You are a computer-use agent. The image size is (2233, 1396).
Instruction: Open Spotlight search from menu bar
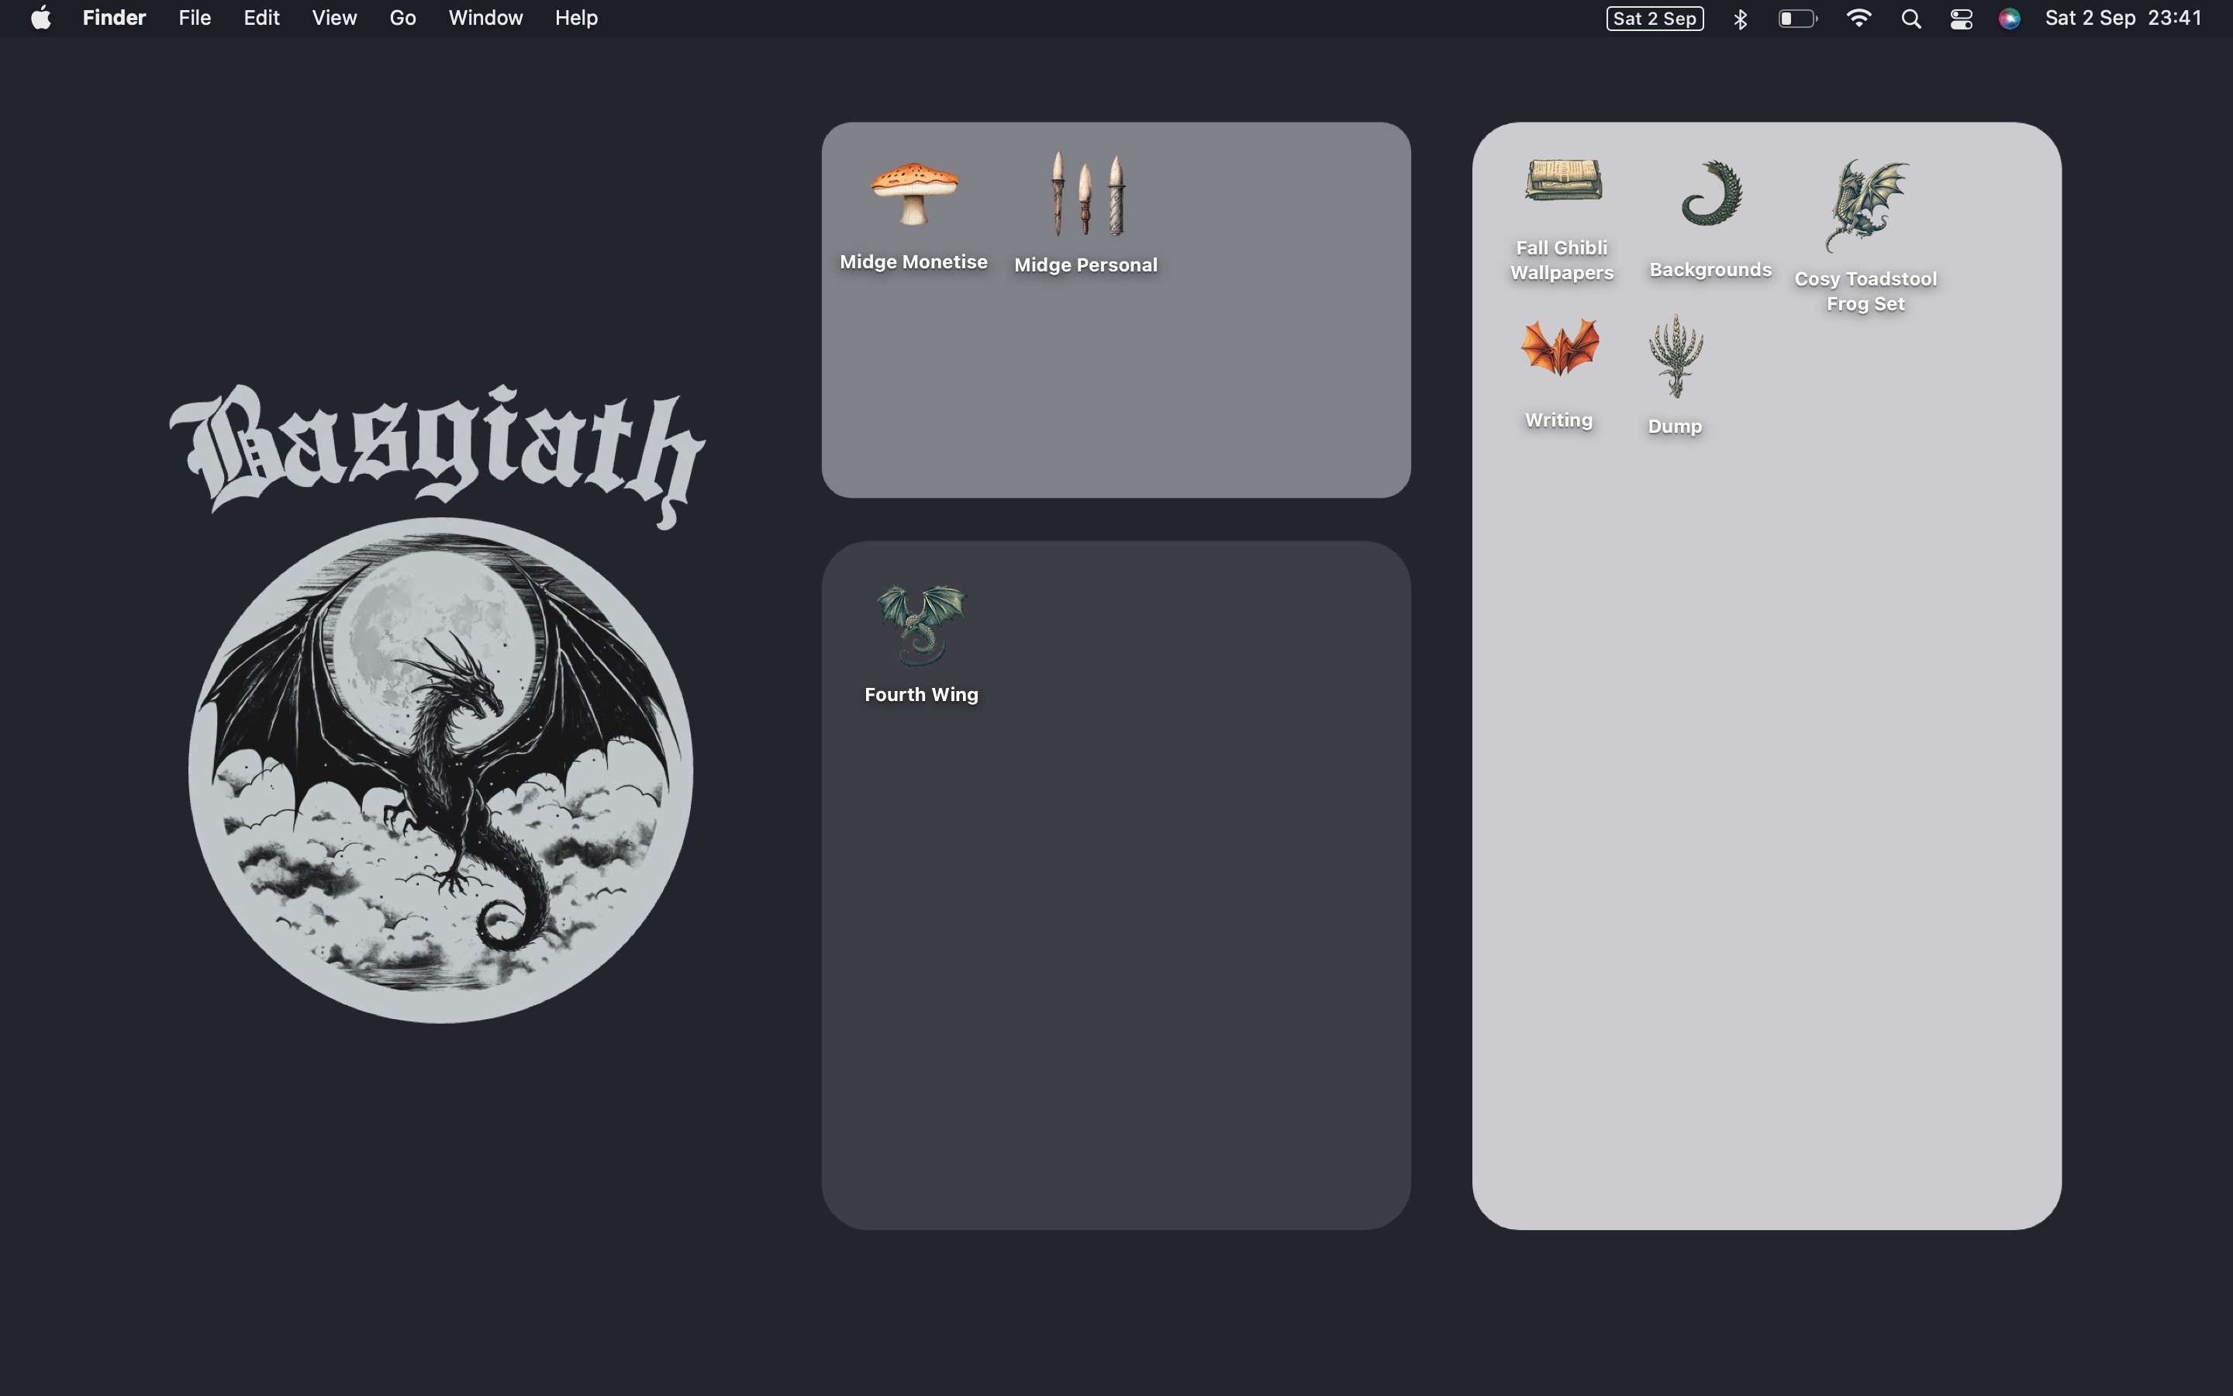[1910, 18]
